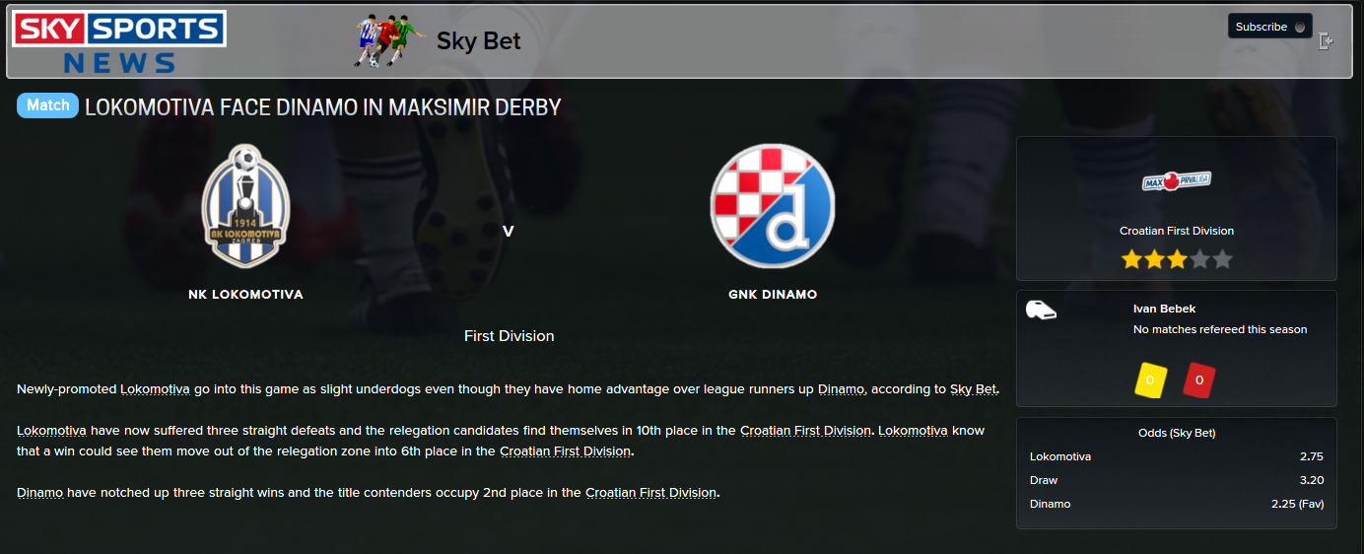
Task: Click the yellow card icon
Action: tap(1151, 380)
